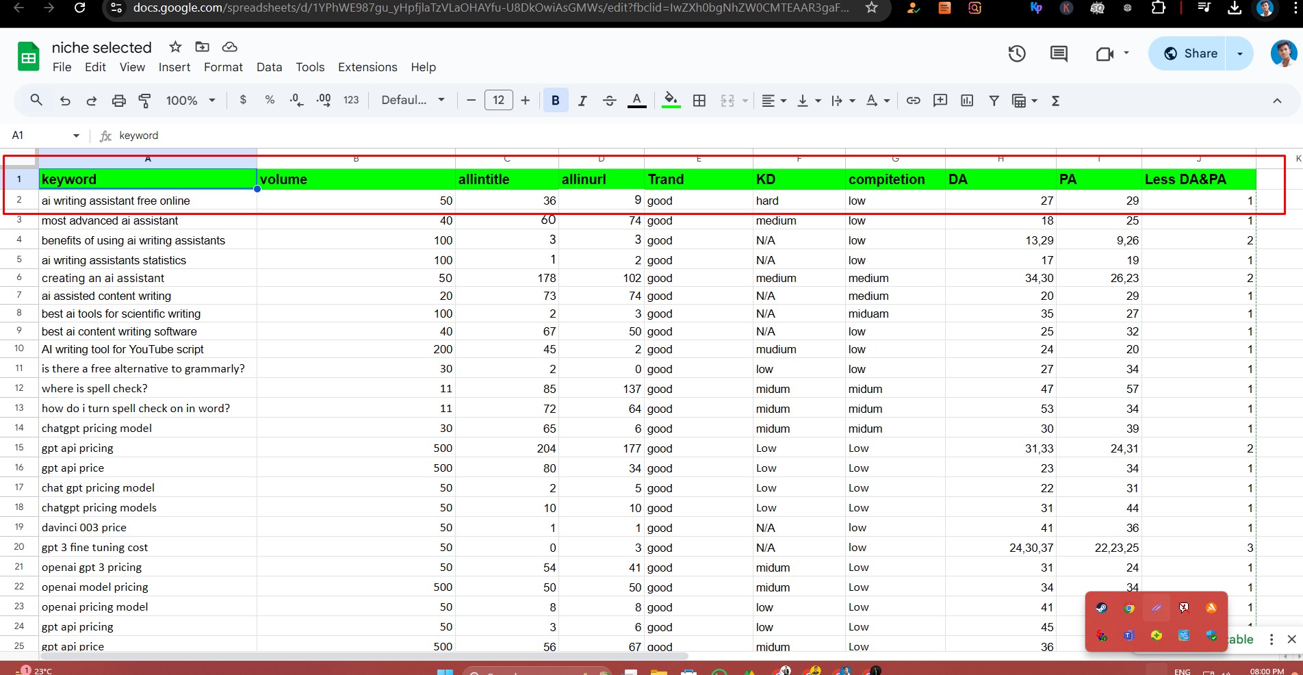Open the Google account avatar

click(1282, 53)
